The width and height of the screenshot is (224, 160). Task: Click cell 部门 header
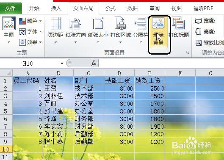[89, 80]
